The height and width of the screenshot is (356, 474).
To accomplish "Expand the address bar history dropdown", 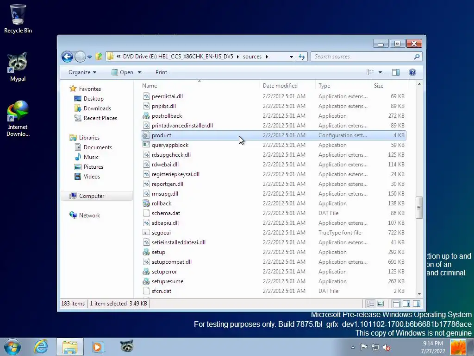I will 291,57.
